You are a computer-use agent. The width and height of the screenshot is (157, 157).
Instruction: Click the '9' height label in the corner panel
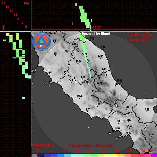pyautogui.click(x=18, y=19)
